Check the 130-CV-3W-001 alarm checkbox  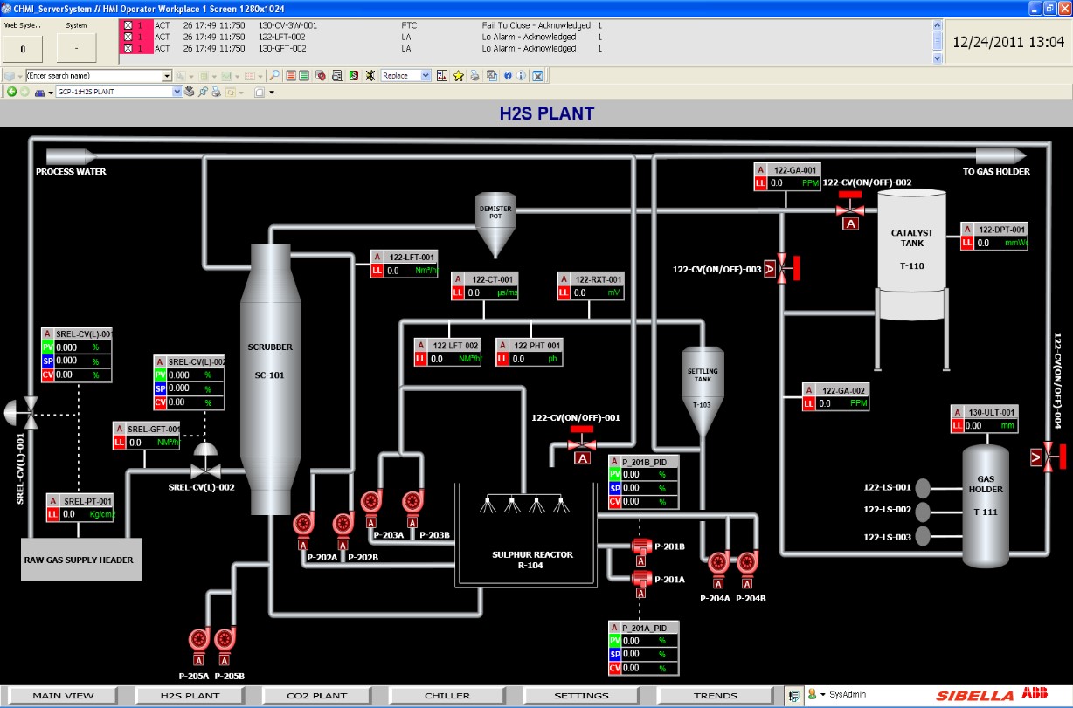point(128,25)
